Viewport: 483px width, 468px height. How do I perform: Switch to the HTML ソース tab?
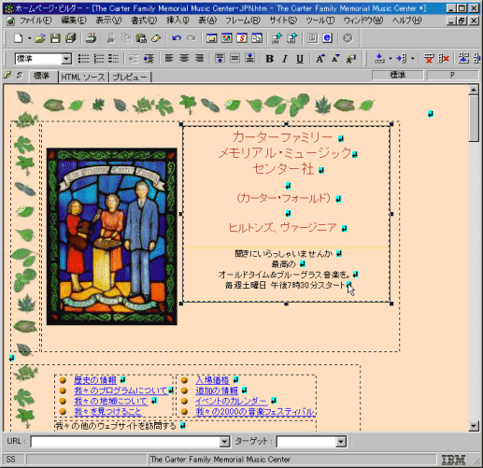(x=83, y=78)
